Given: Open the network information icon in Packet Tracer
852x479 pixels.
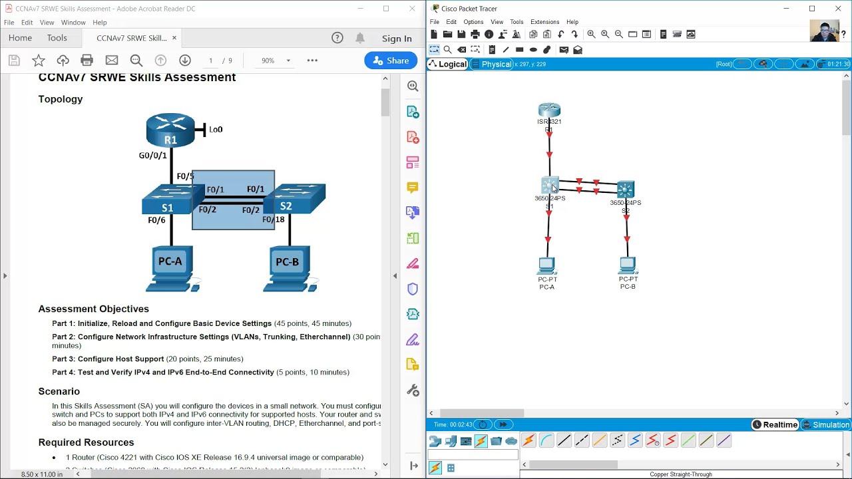Looking at the screenshot, I should [489, 35].
